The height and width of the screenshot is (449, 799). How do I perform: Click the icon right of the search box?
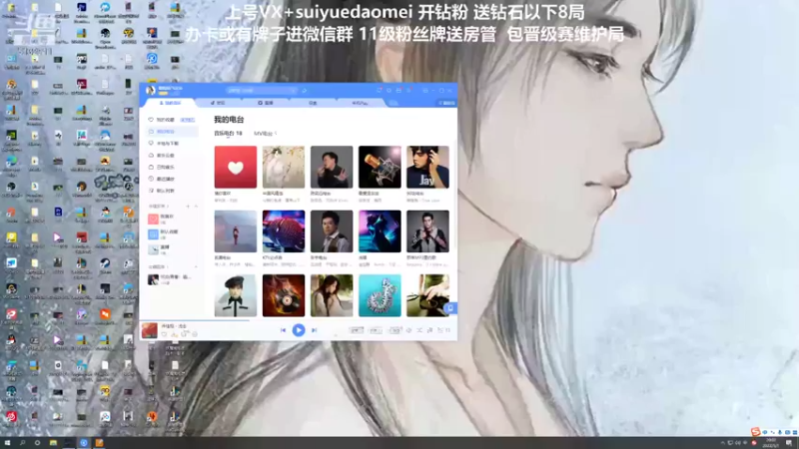tap(305, 91)
